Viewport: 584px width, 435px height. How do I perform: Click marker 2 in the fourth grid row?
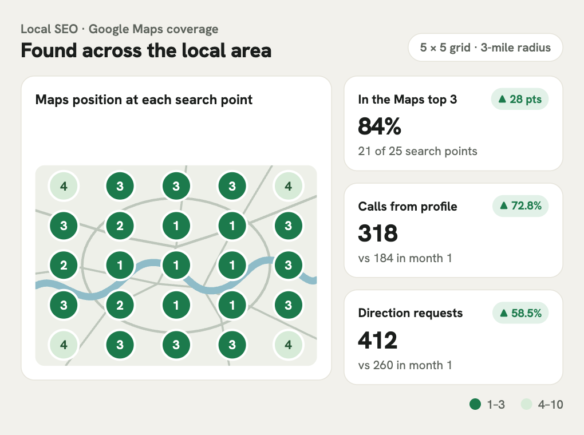tap(120, 306)
